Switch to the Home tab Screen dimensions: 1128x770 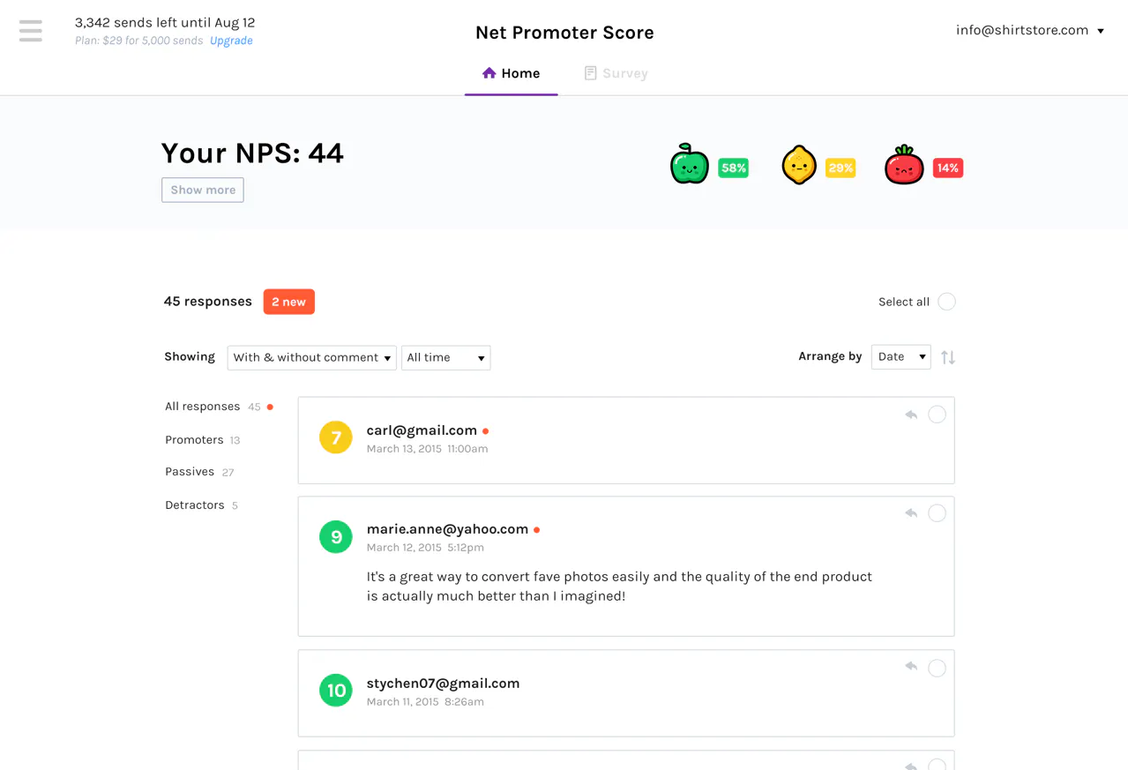[x=512, y=73]
